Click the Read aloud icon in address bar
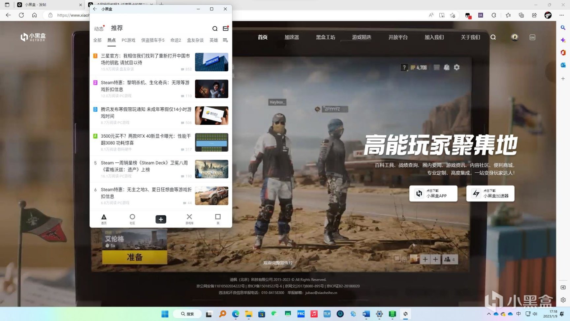The image size is (570, 321). pos(431,15)
